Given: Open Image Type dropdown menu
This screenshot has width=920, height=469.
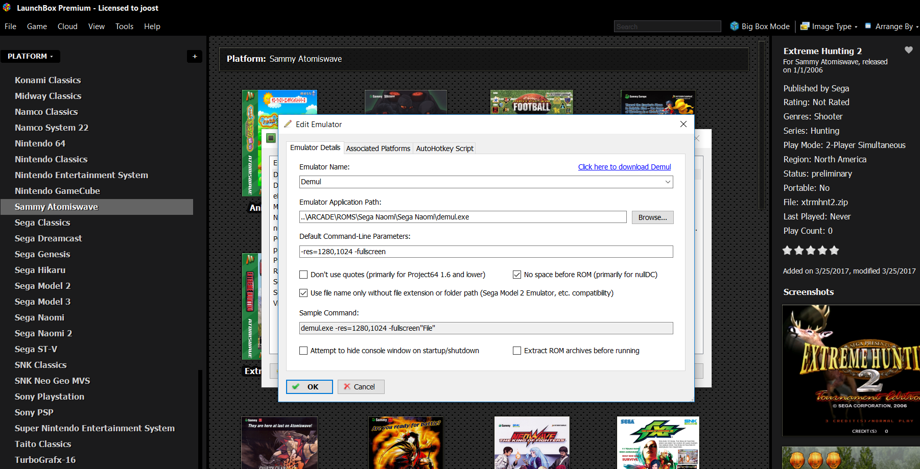Looking at the screenshot, I should click(x=829, y=26).
